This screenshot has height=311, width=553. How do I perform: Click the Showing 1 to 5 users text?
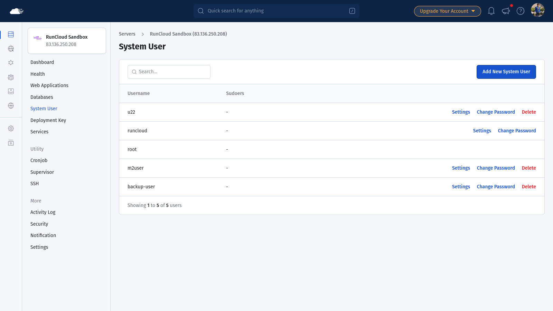point(154,205)
